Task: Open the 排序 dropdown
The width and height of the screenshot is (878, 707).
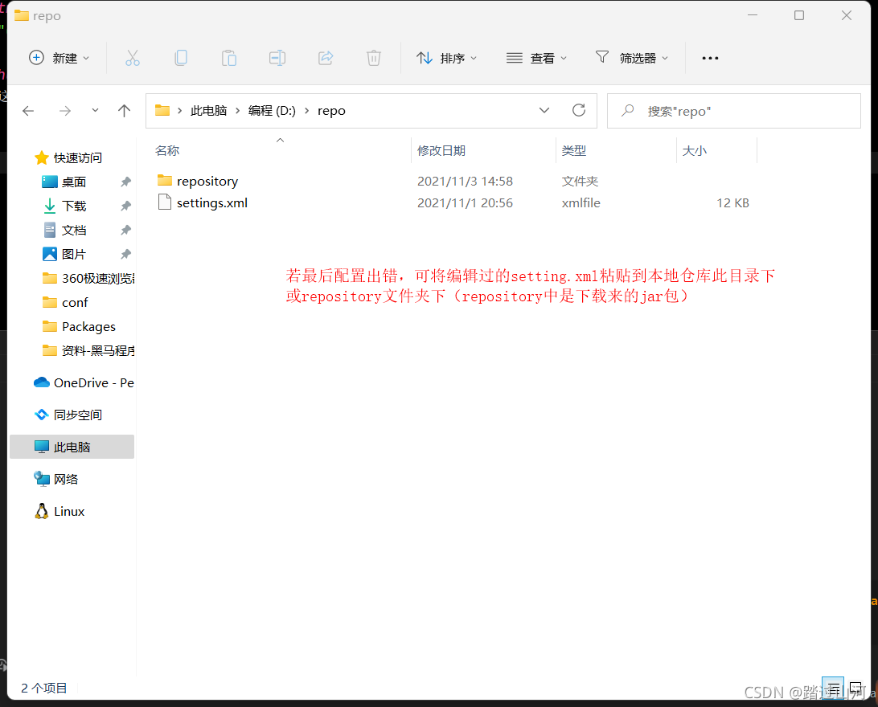Action: coord(447,57)
